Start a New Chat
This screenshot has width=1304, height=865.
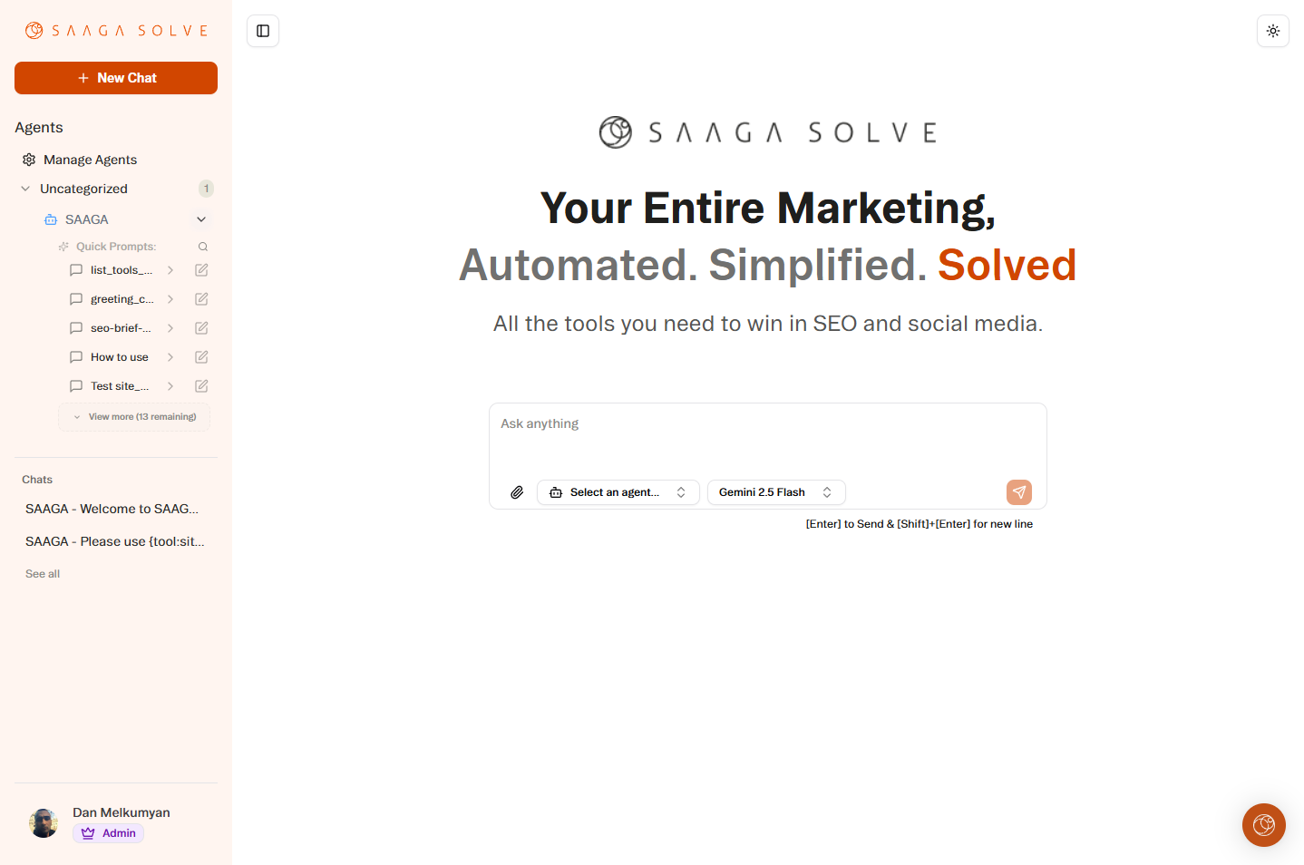(115, 78)
